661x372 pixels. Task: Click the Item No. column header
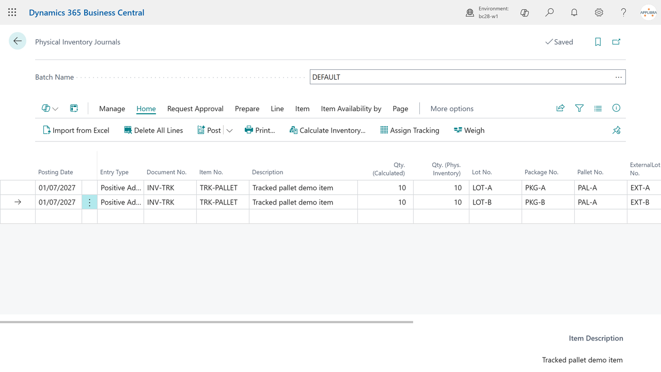[x=211, y=172]
